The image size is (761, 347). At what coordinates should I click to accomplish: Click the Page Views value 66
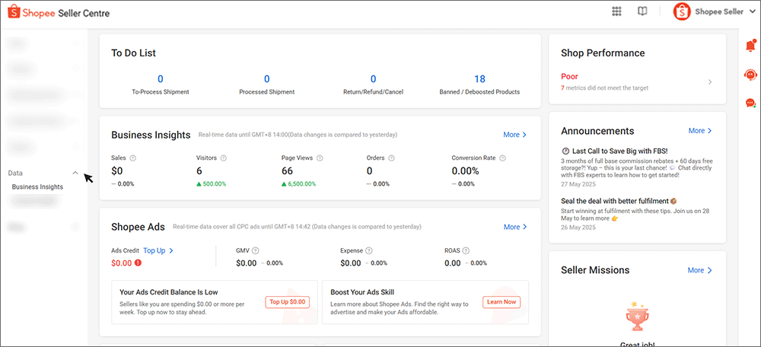point(287,171)
